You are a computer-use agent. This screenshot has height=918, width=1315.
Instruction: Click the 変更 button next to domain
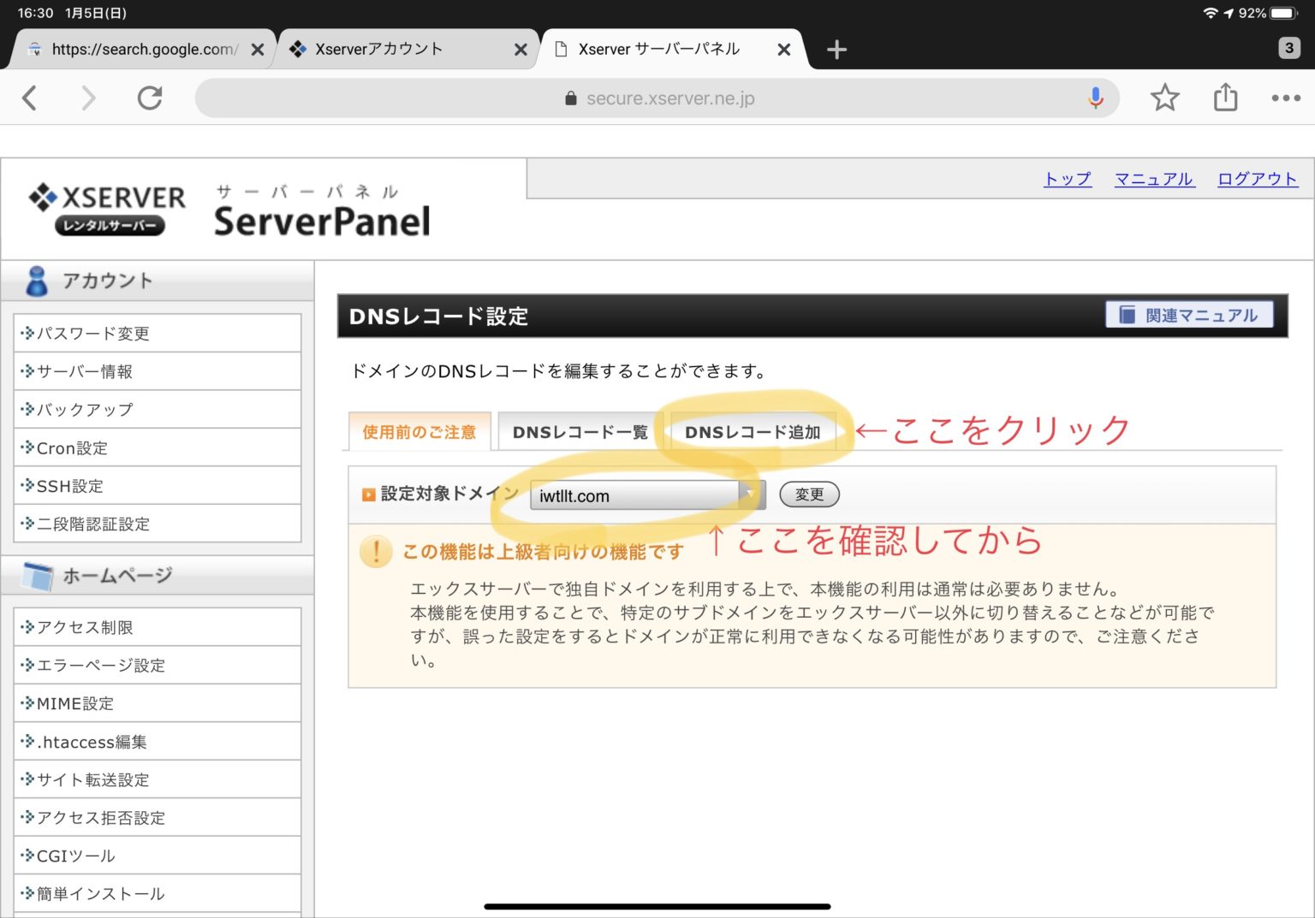pos(808,495)
